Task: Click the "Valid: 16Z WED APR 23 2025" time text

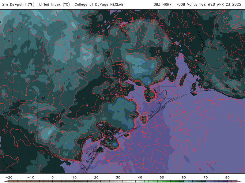Action: pyautogui.click(x=214, y=4)
